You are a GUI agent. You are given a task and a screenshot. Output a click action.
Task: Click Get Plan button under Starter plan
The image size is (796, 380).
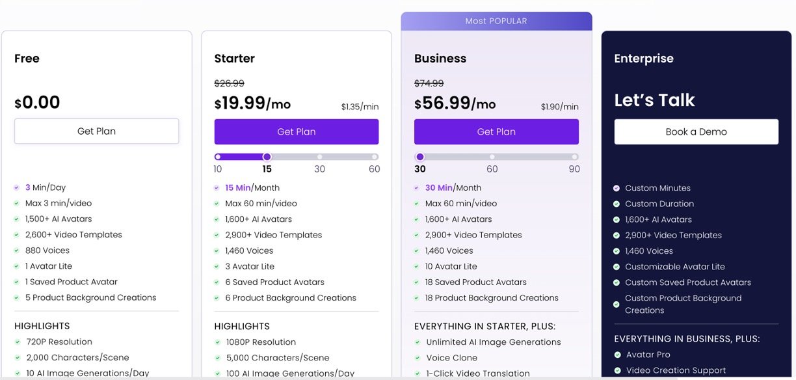pyautogui.click(x=297, y=131)
